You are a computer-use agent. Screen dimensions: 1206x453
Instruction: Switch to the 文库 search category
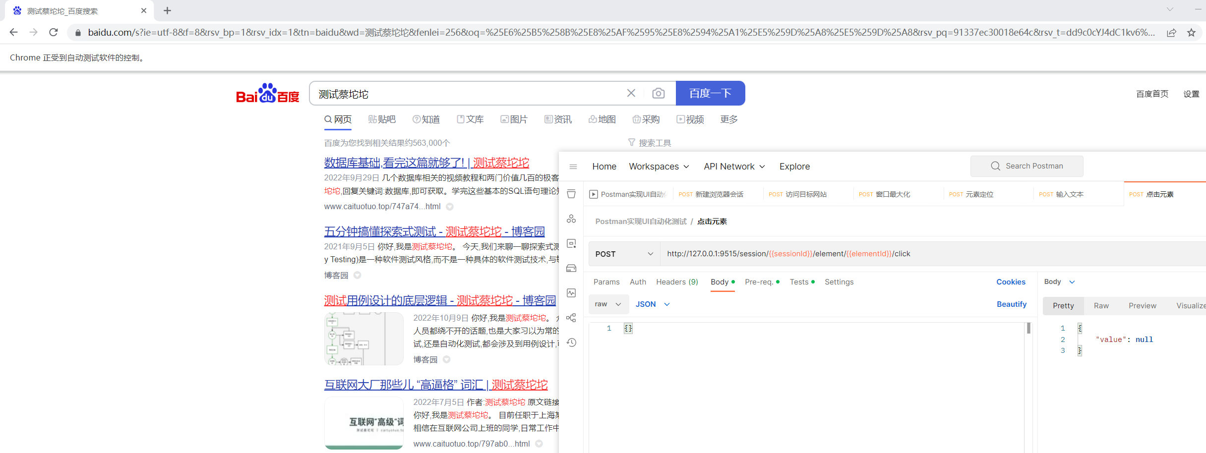pos(470,119)
